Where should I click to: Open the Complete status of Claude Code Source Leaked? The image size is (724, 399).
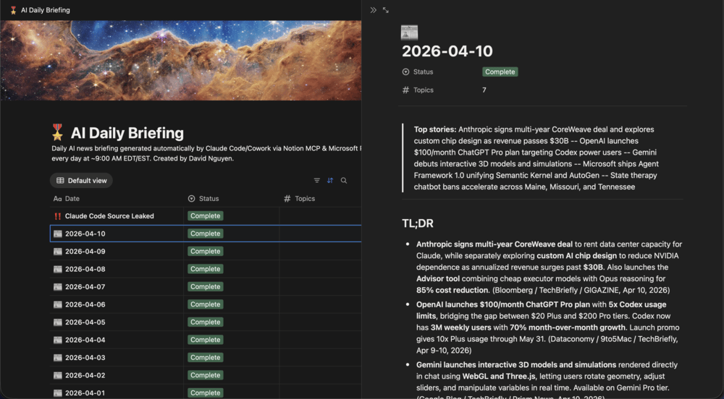coord(206,216)
